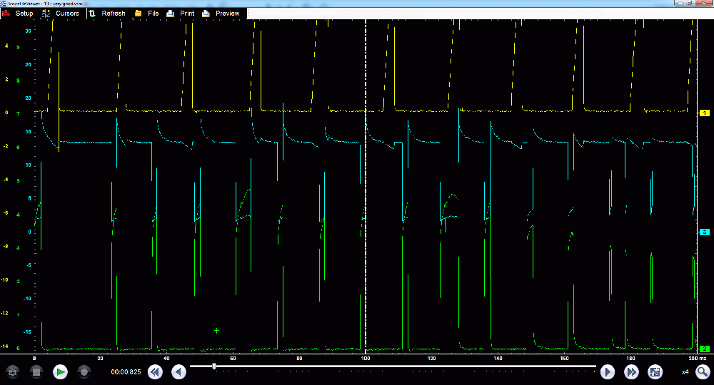Click the stop playback button
The width and height of the screenshot is (714, 385).
pyautogui.click(x=36, y=371)
